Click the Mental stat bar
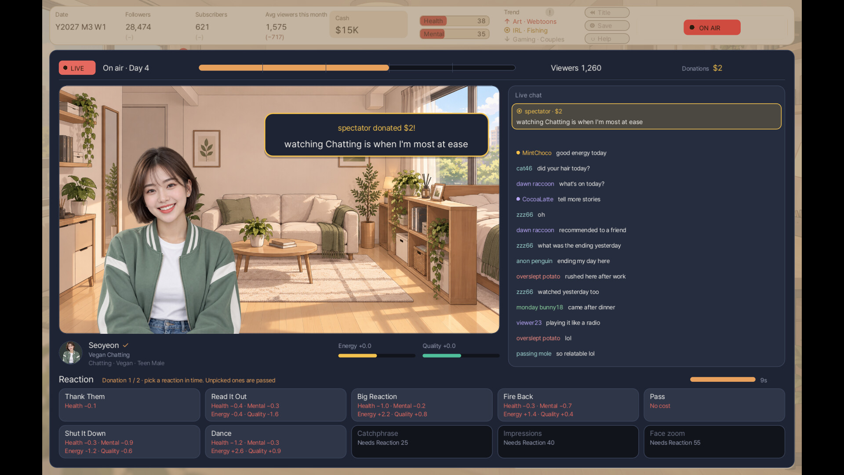844x475 pixels. (x=455, y=34)
